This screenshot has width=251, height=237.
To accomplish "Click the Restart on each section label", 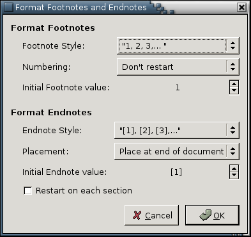I will [84, 191].
